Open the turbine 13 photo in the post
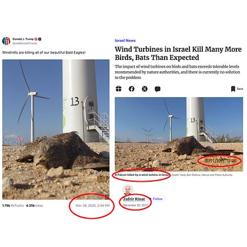The width and height of the screenshot is (247, 247). click(x=56, y=129)
